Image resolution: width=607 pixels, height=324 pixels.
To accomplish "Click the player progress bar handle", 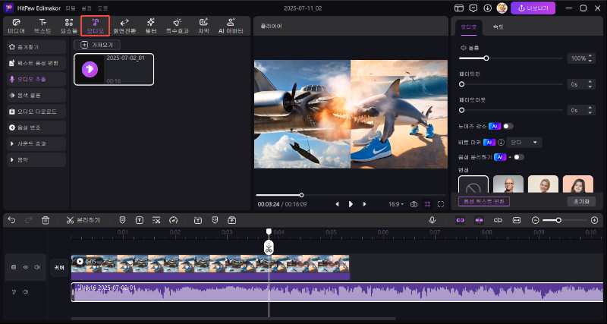I will [301, 195].
